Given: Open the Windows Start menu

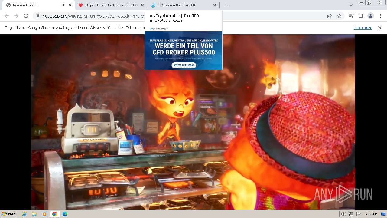Looking at the screenshot, I should point(8,214).
